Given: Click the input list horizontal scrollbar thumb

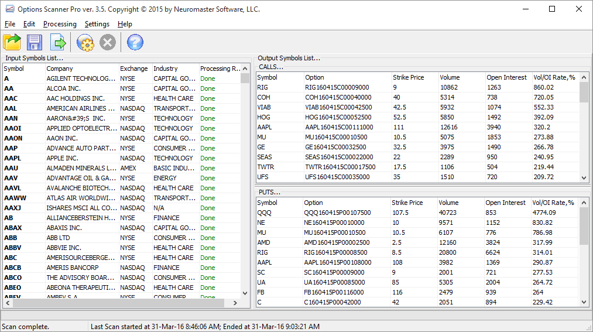Looking at the screenshot, I should (x=118, y=303).
